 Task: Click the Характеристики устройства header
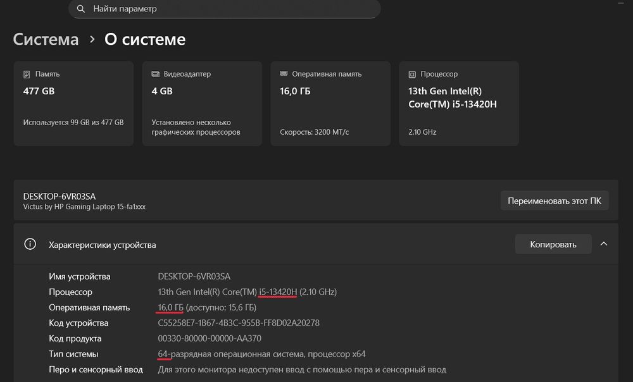click(x=103, y=245)
